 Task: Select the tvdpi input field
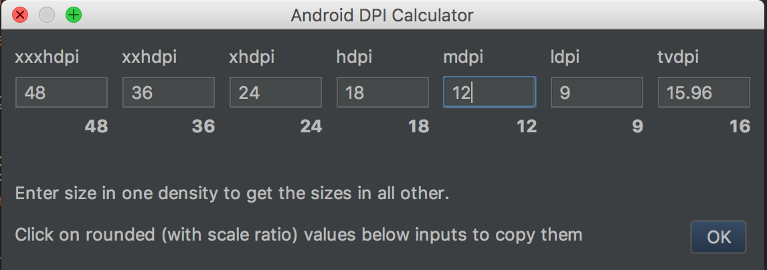click(704, 92)
